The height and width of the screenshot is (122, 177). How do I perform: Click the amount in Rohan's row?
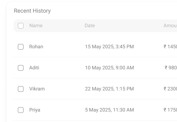[170, 47]
